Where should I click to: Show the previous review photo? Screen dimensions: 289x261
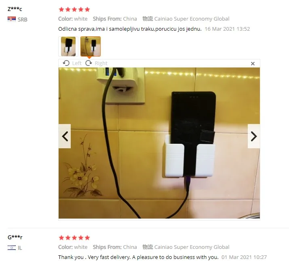pos(65,136)
